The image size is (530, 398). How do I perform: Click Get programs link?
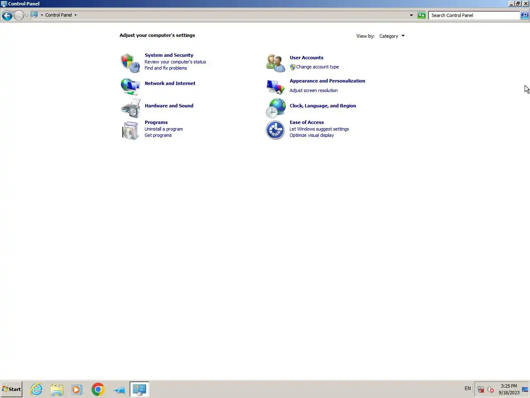pyautogui.click(x=158, y=135)
